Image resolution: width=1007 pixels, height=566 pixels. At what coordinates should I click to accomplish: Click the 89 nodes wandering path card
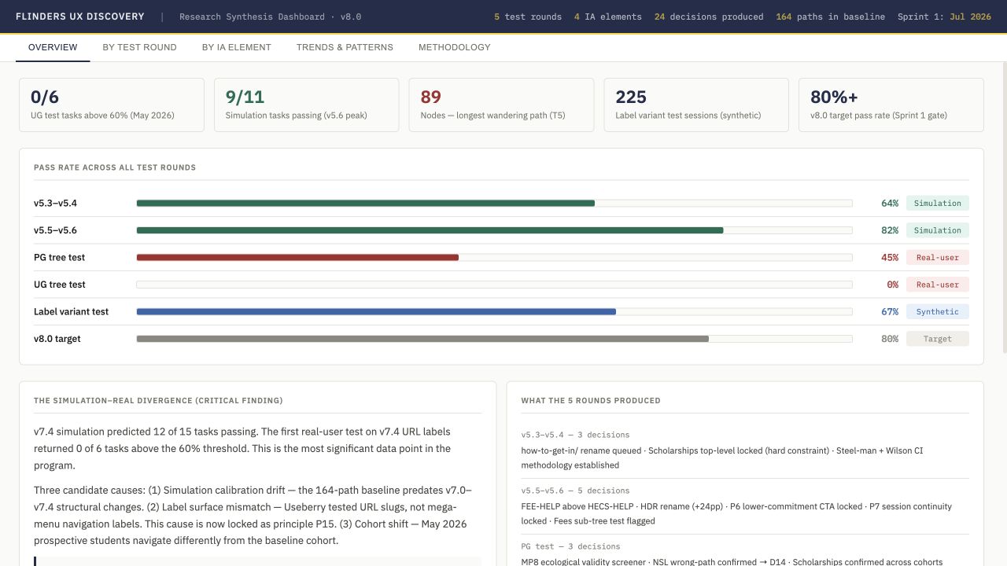501,105
